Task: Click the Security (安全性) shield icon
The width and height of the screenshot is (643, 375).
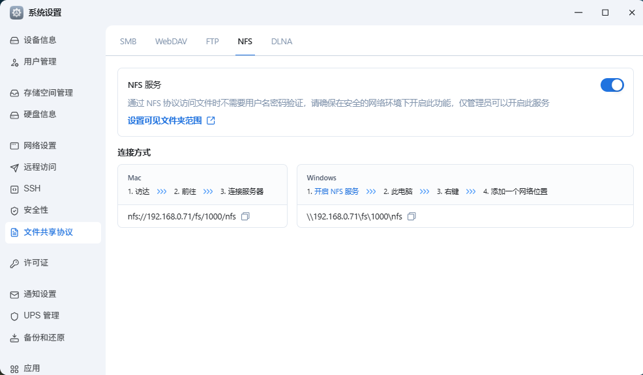Action: (14, 210)
